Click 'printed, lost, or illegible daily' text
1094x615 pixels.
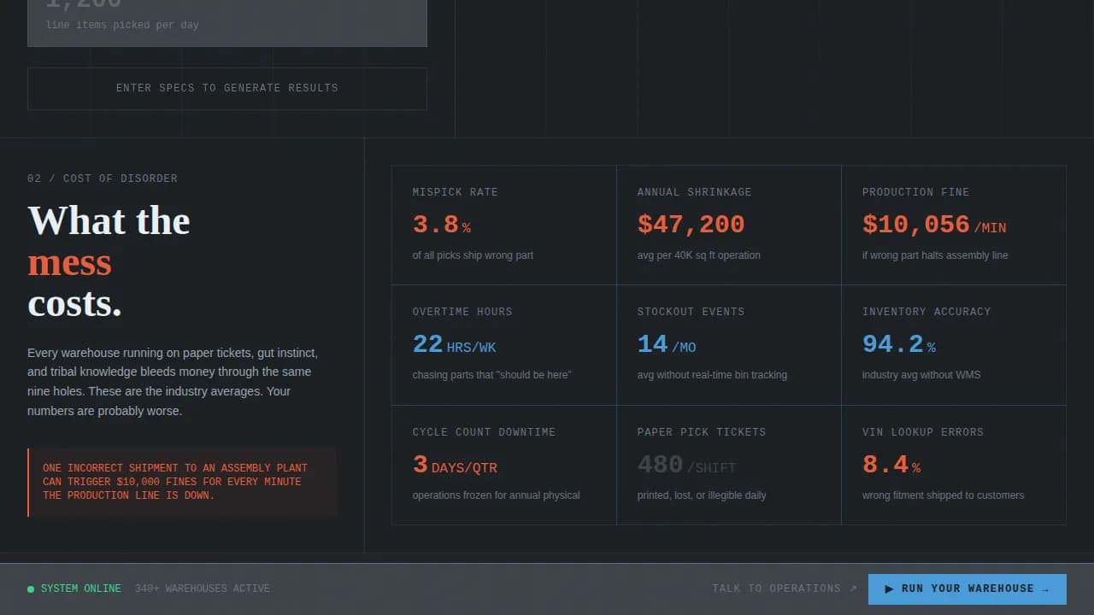point(702,495)
